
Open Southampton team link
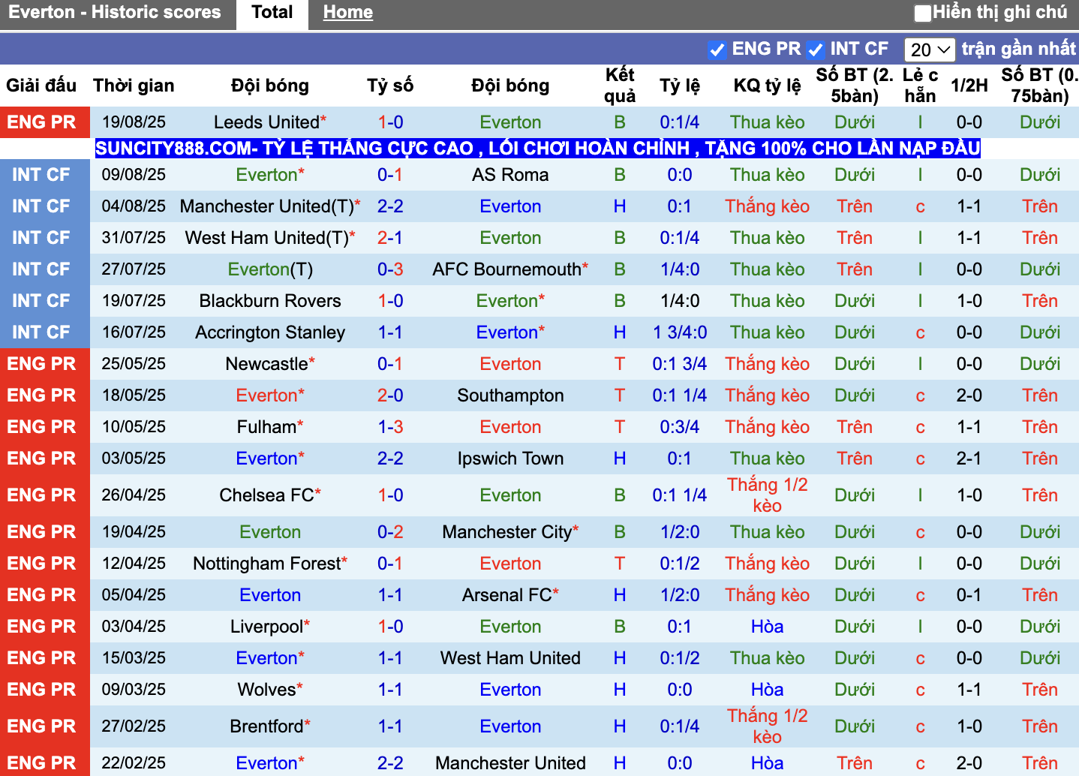point(510,396)
